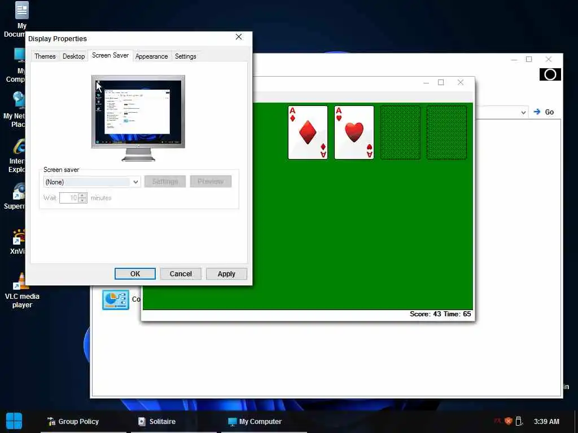Select the Ace of Hearts card
The height and width of the screenshot is (433, 578).
coord(354,132)
